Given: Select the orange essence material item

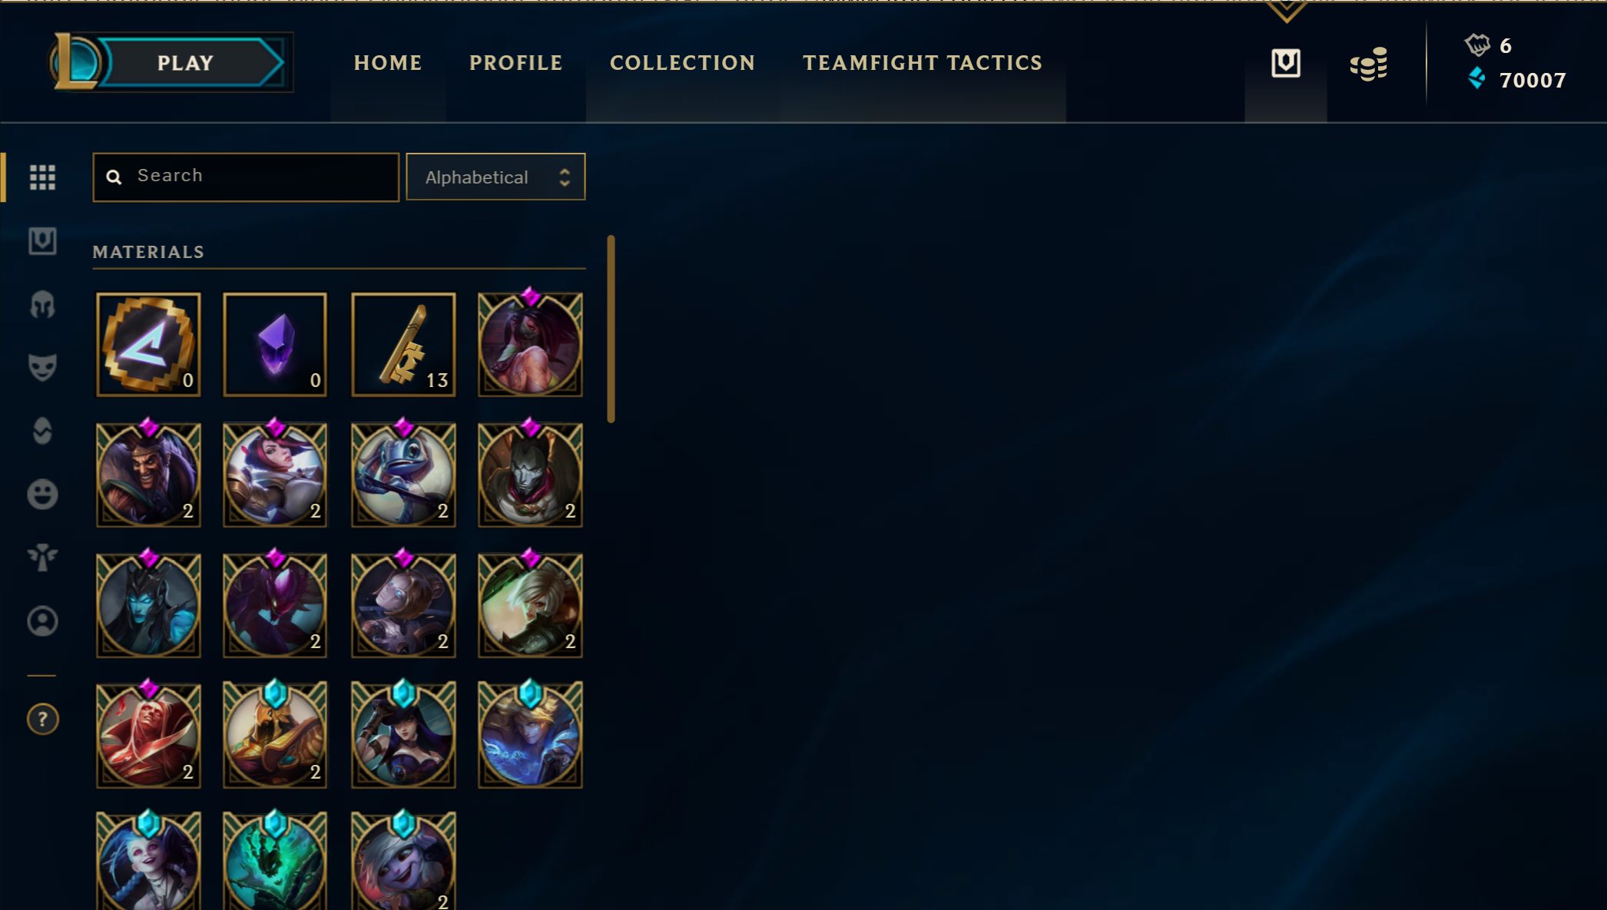Looking at the screenshot, I should coord(148,345).
